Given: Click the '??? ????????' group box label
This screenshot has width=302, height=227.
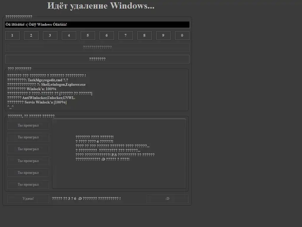Looking at the screenshot, I should point(19,69).
